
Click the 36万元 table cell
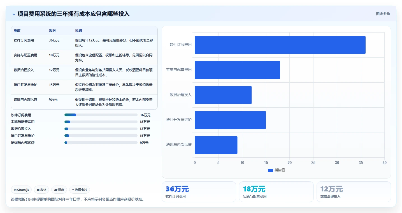tap(54, 40)
